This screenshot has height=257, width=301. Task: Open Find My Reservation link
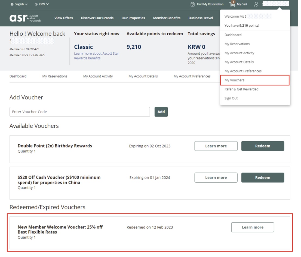[x=210, y=4]
